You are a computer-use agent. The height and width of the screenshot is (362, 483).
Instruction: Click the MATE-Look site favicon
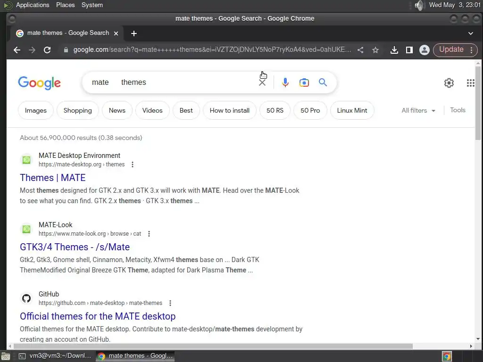(26, 229)
